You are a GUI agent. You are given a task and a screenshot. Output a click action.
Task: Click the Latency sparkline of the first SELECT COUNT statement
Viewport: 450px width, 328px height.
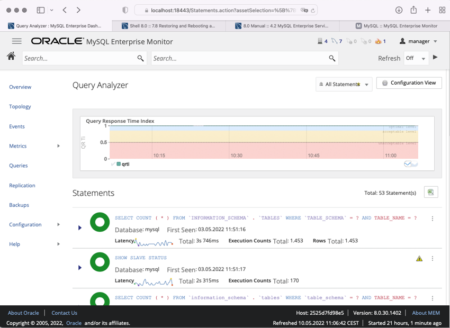point(154,242)
